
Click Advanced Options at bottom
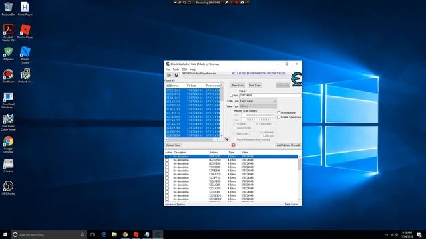[x=175, y=204]
